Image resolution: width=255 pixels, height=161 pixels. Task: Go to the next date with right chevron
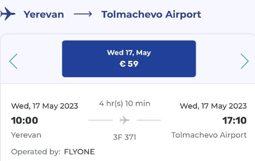tap(244, 61)
